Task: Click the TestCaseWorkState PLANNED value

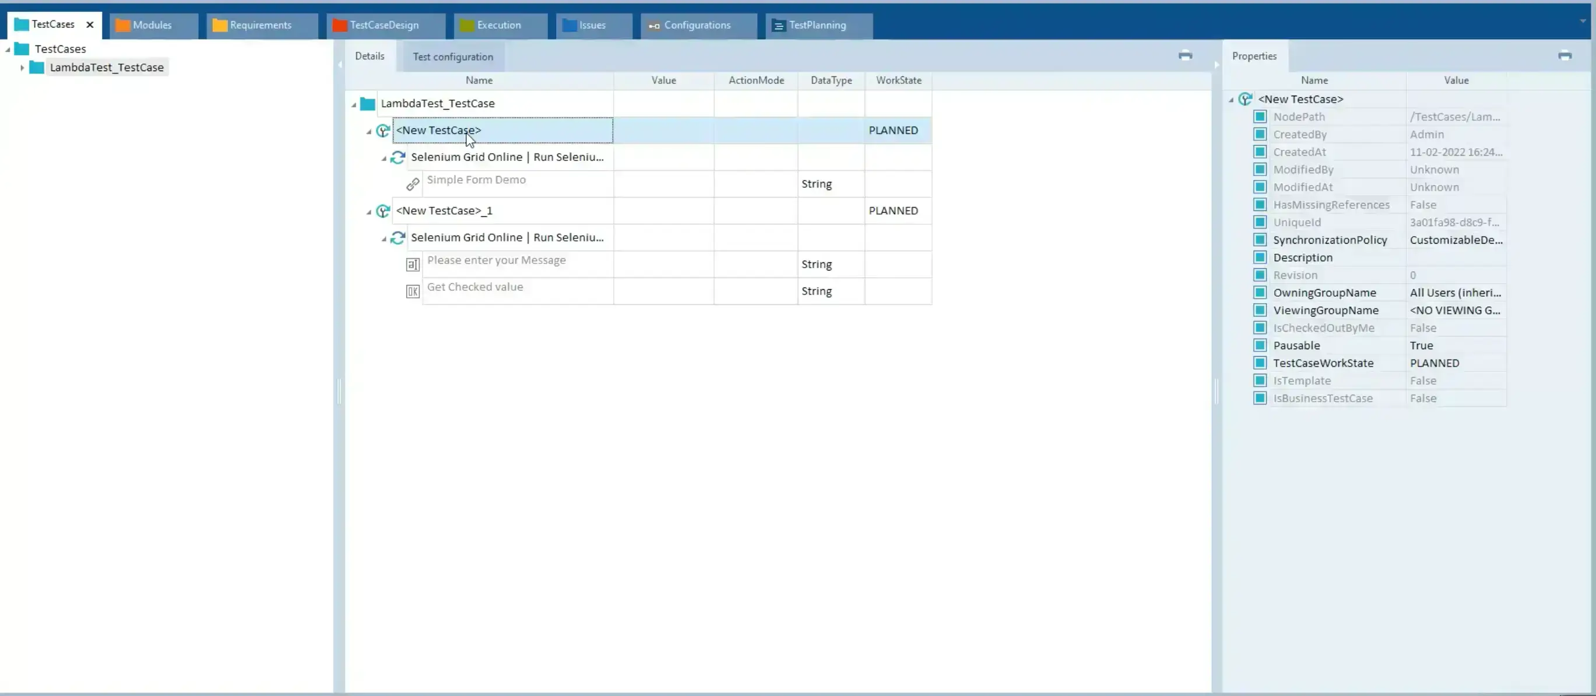Action: (x=1435, y=363)
